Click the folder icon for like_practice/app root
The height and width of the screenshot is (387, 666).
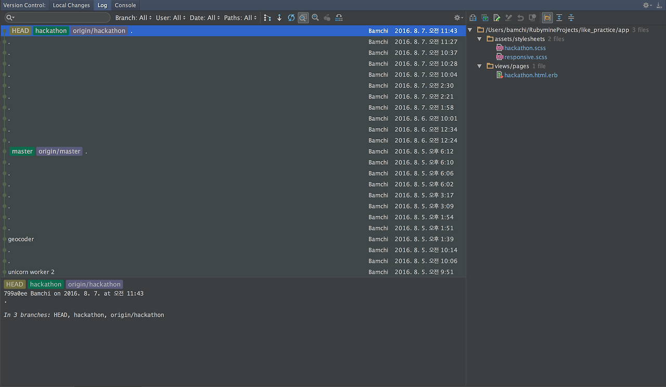click(481, 30)
